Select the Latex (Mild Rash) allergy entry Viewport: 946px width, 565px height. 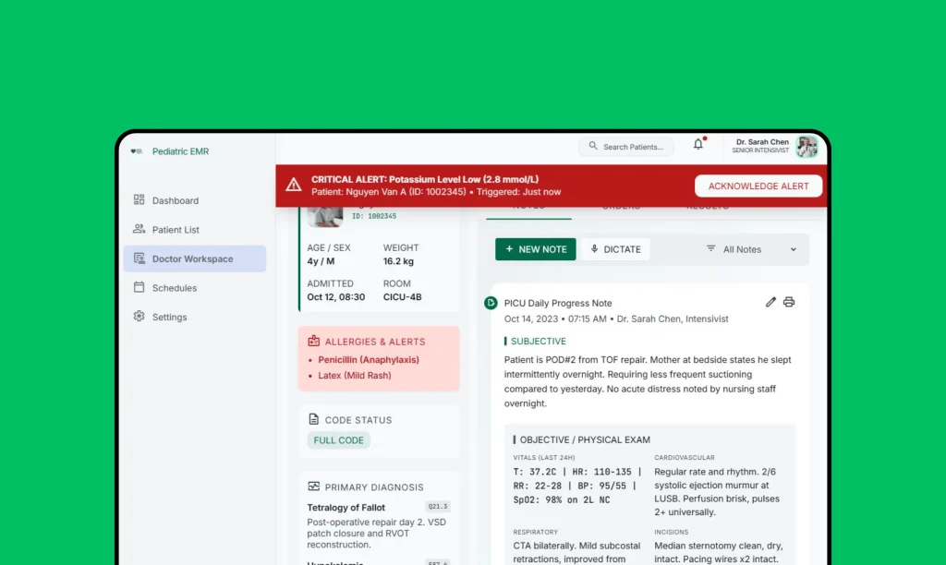click(x=355, y=375)
